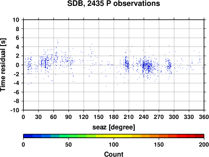209x157 pixels.
Task: Click the dark blue colorbar segment at 0
Action: pos(28,136)
